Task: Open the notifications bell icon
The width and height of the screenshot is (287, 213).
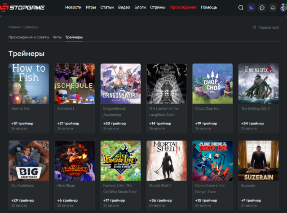Action: pyautogui.click(x=273, y=8)
